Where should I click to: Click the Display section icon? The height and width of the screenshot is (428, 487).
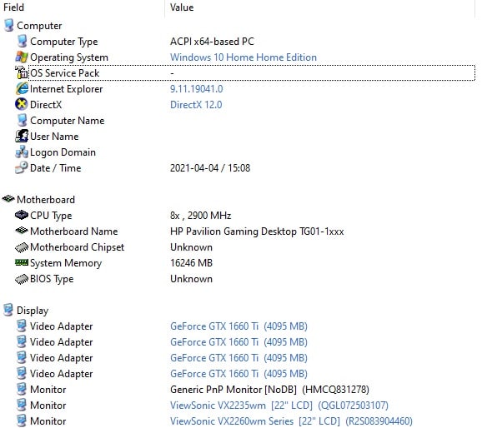[8, 310]
